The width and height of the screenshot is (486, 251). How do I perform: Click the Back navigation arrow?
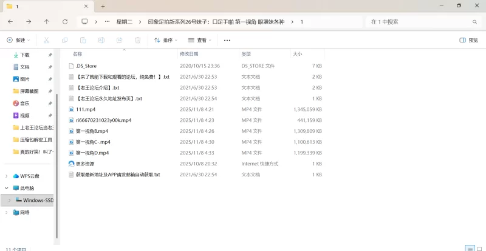10,21
